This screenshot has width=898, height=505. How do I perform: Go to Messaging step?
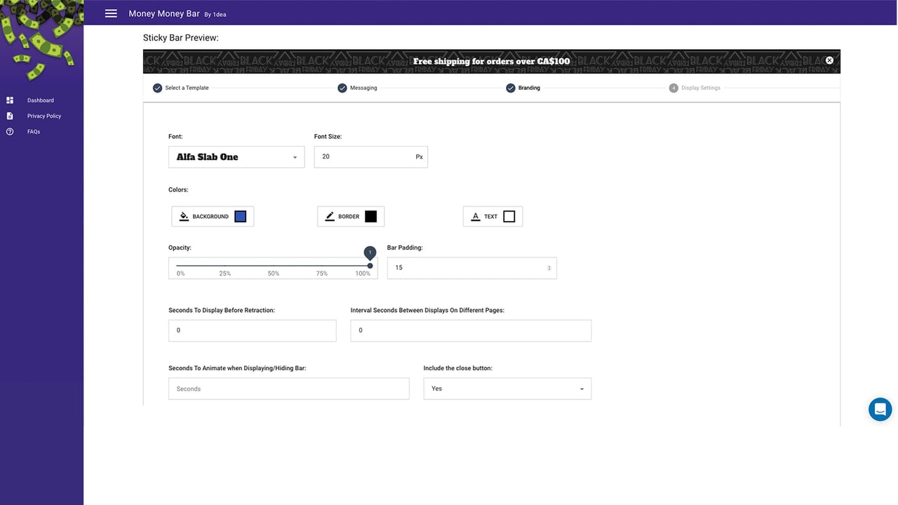pos(363,88)
